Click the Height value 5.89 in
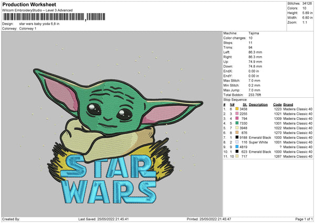 307,13
